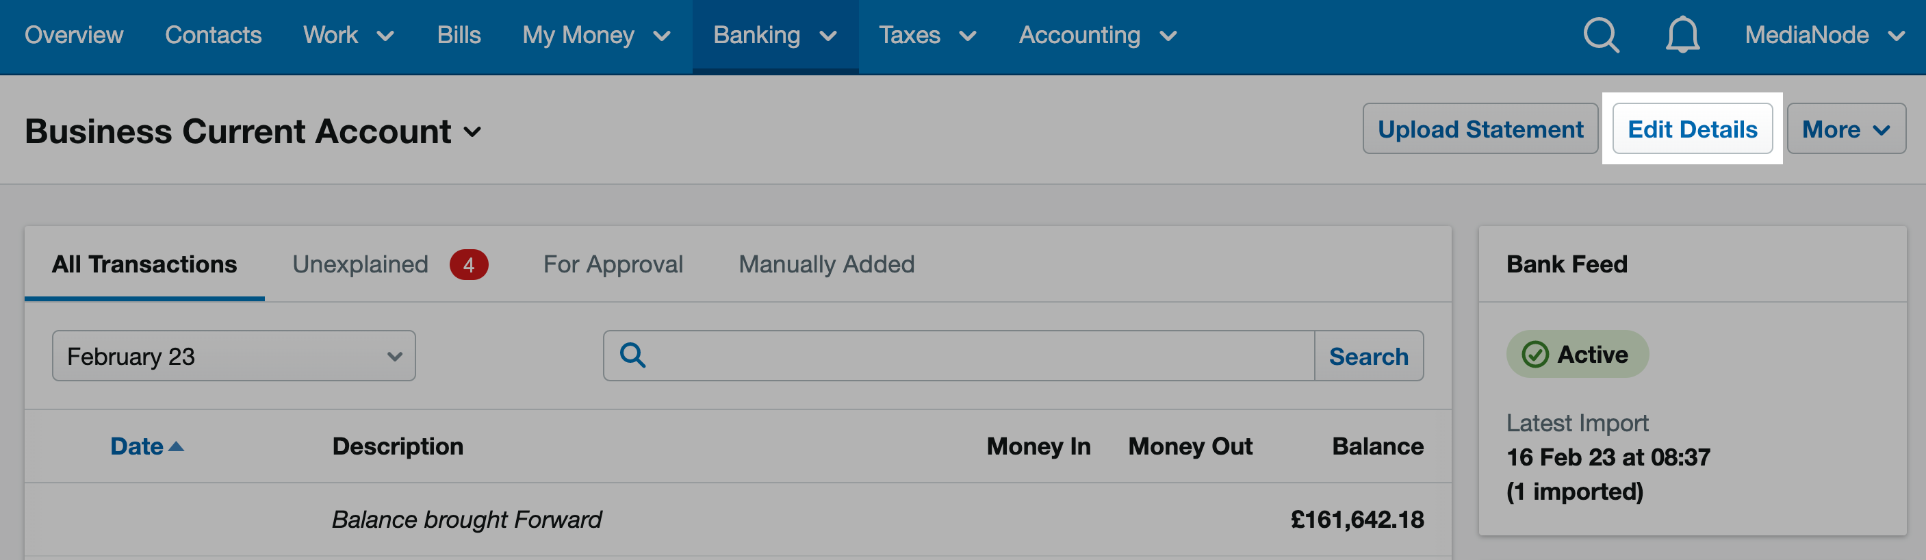The image size is (1926, 560).
Task: Sort by the Date ascending arrow
Action: [x=177, y=446]
